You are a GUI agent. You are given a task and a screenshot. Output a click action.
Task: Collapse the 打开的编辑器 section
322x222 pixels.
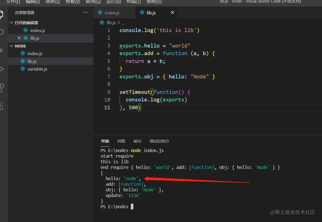click(x=26, y=22)
